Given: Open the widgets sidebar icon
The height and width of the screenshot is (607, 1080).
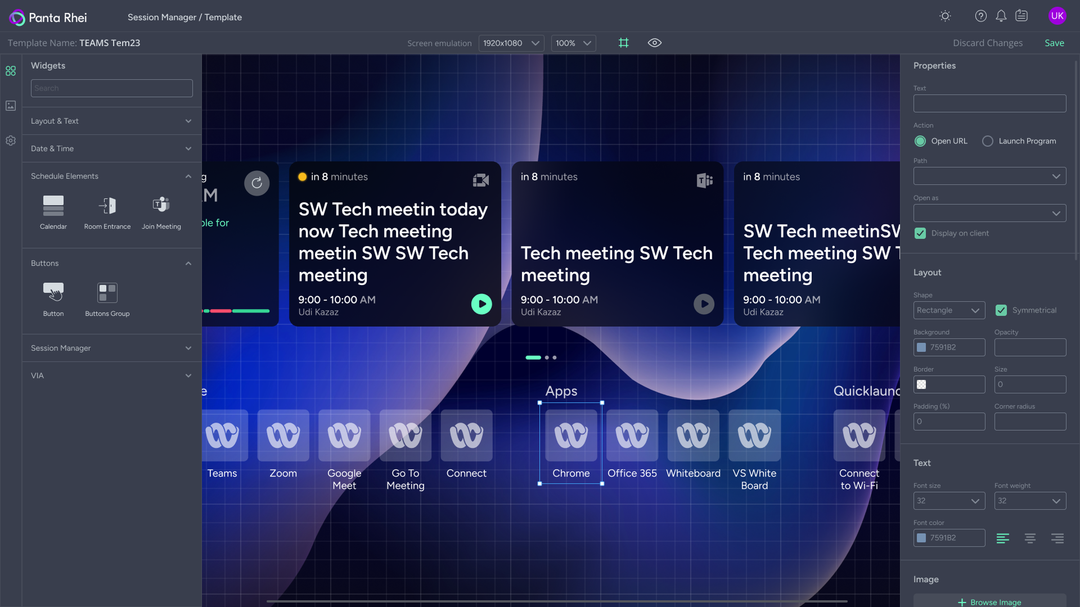Looking at the screenshot, I should (x=11, y=71).
